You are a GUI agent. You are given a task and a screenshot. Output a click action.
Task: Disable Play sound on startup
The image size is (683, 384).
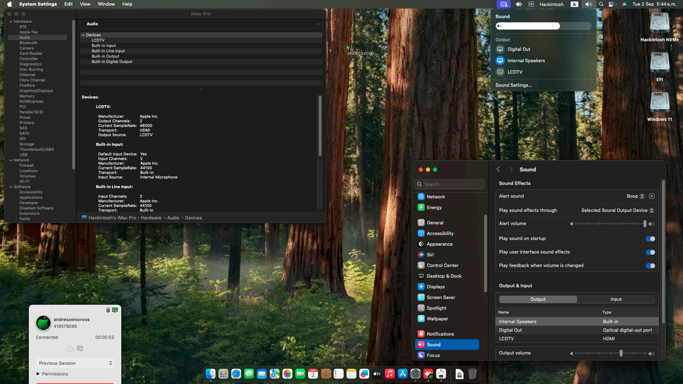(x=650, y=239)
